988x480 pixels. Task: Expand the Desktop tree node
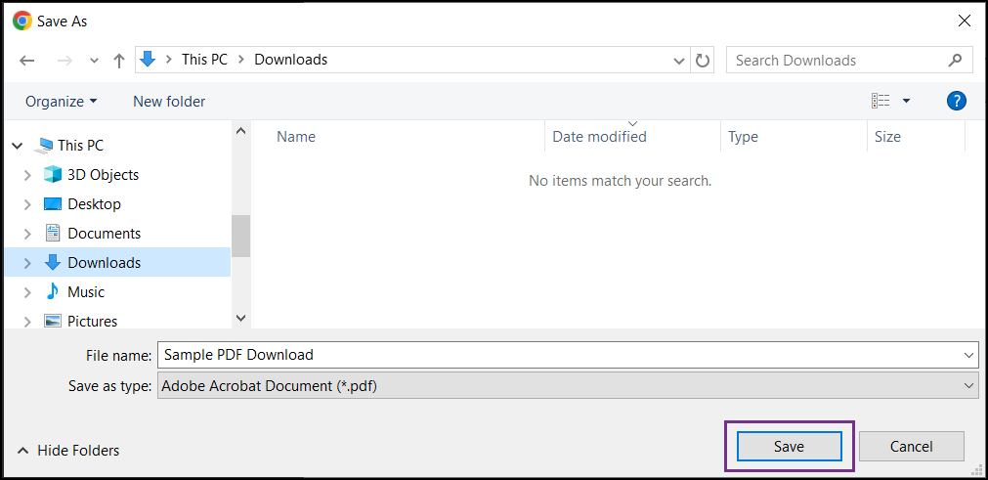coord(27,204)
